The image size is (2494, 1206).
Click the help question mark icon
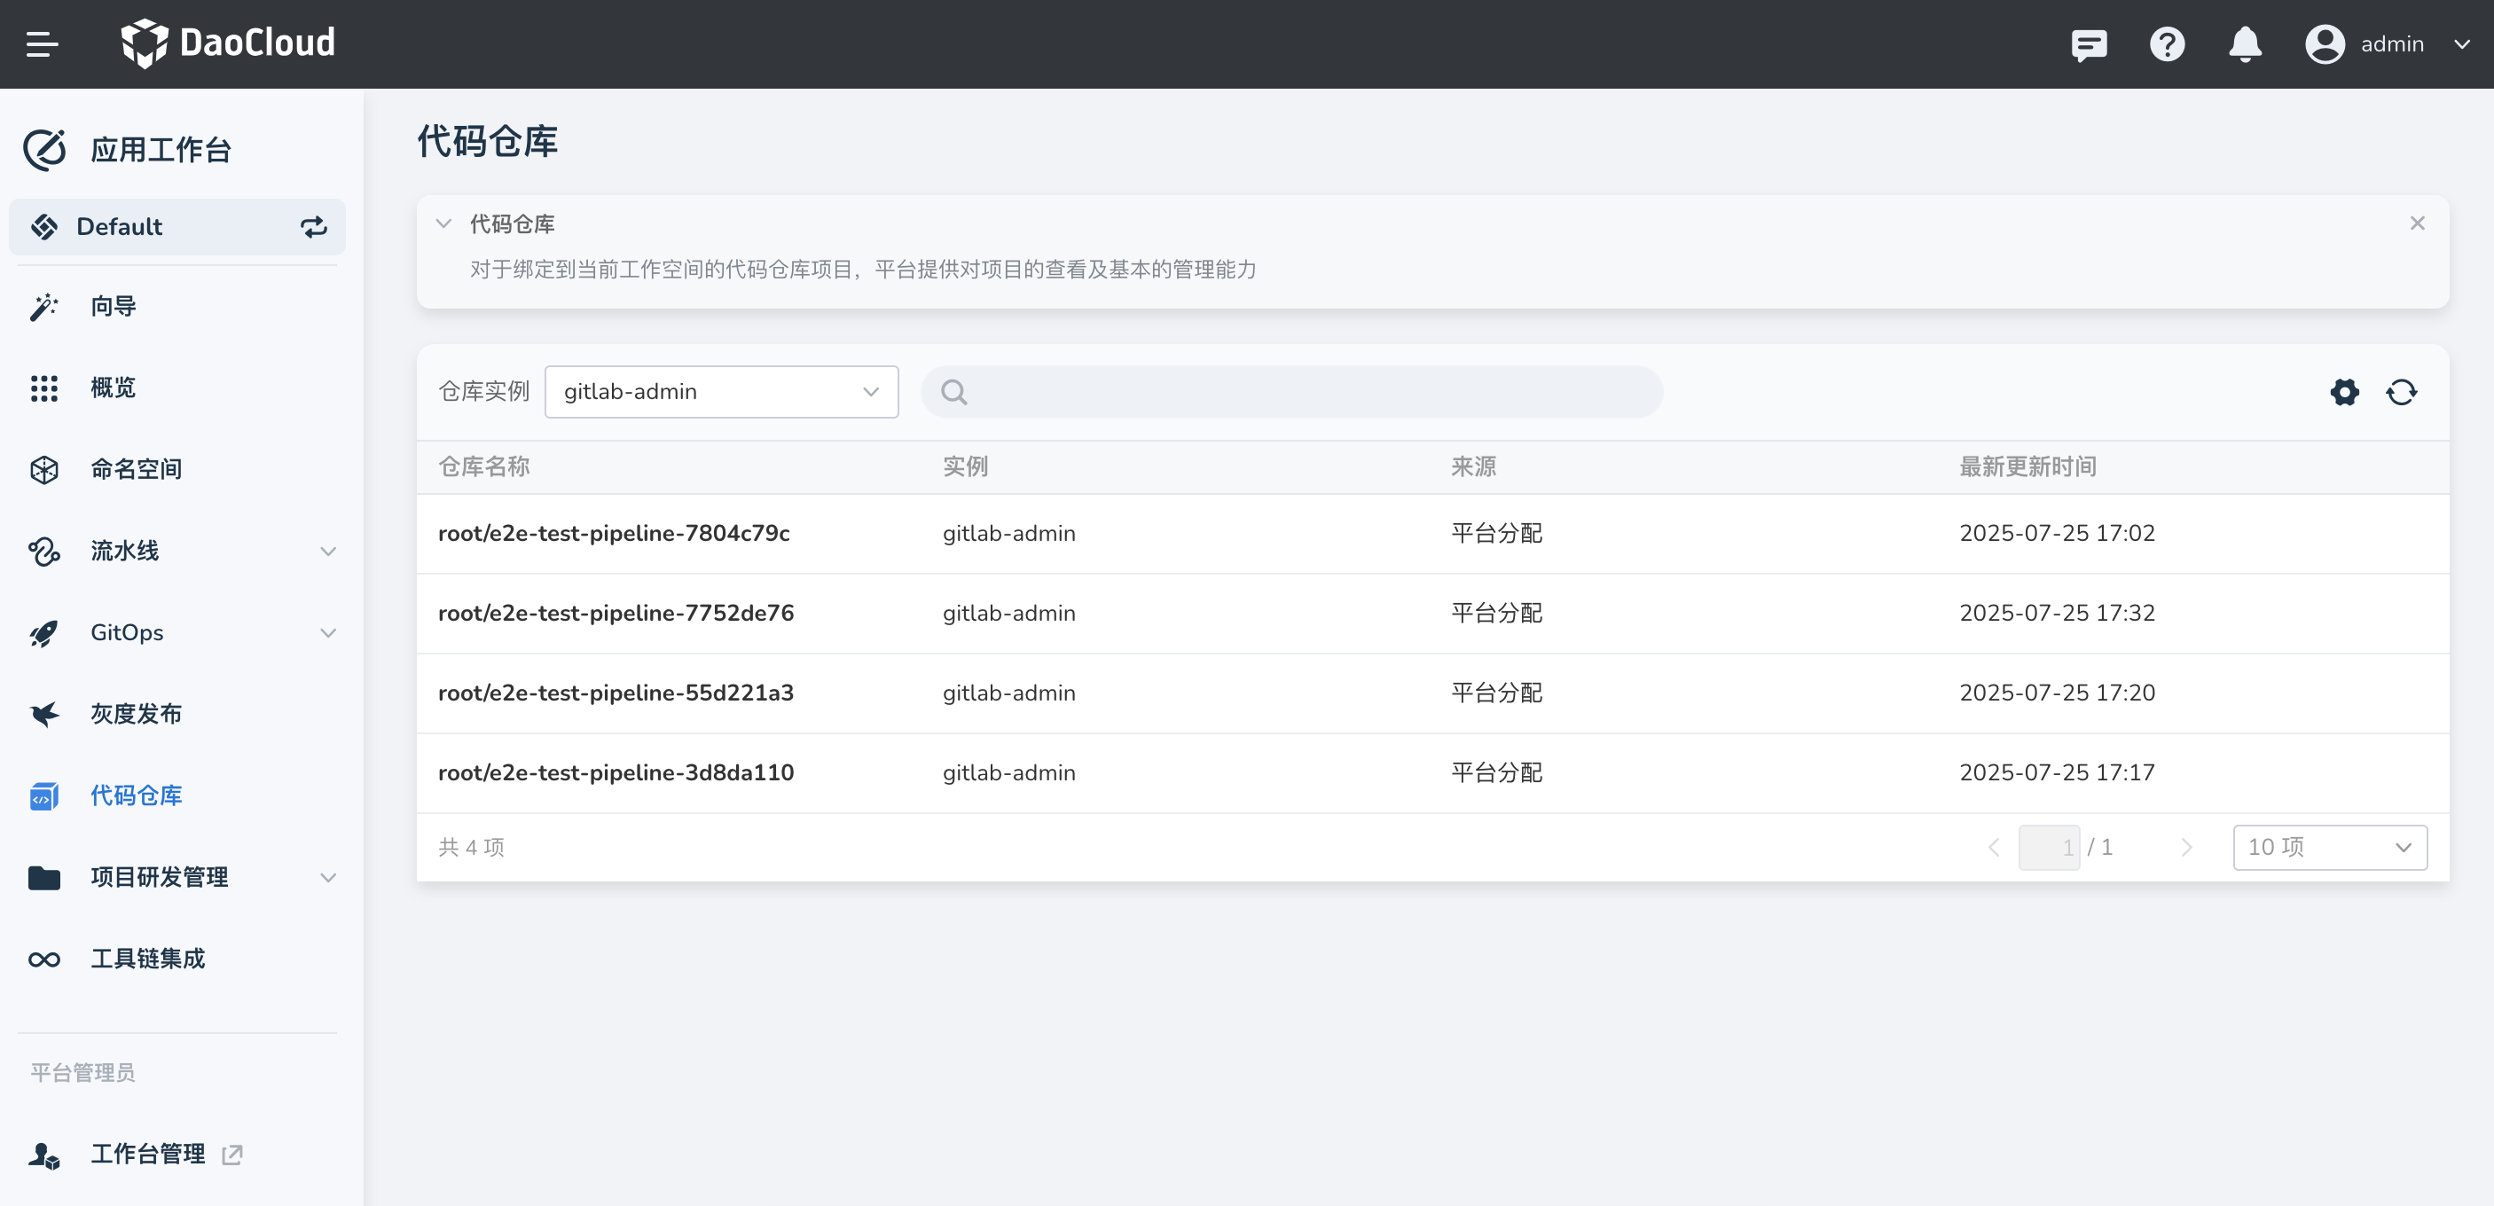click(x=2166, y=44)
